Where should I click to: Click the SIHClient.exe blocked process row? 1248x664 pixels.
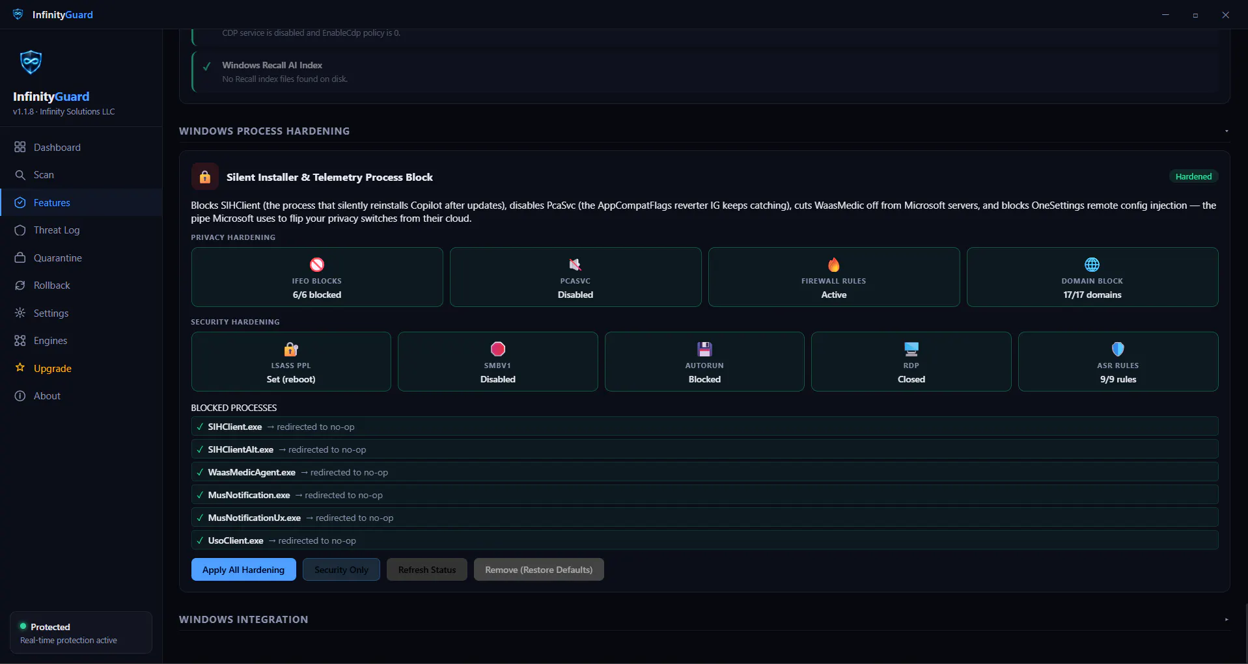(704, 427)
